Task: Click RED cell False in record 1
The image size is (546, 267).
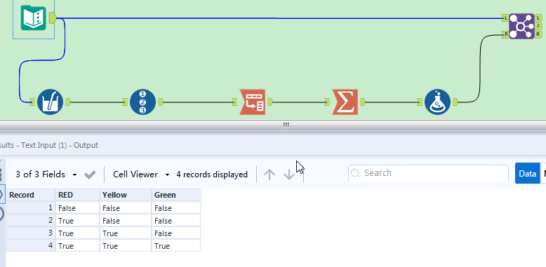Action: (x=77, y=208)
